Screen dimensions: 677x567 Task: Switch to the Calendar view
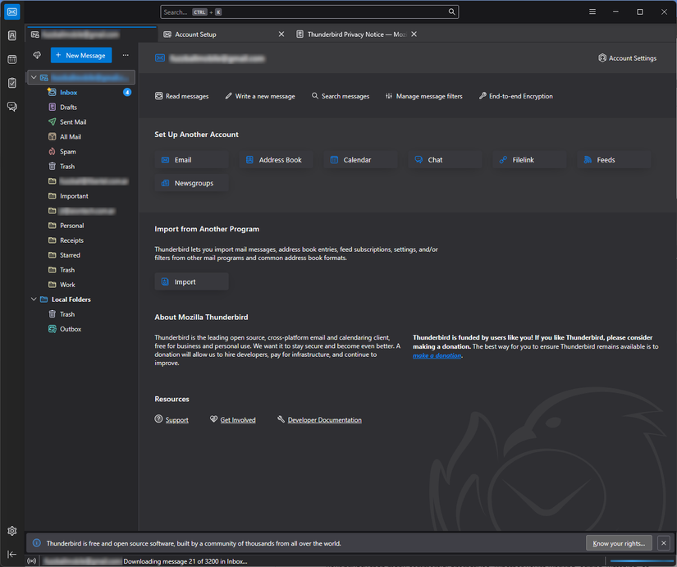coord(11,61)
